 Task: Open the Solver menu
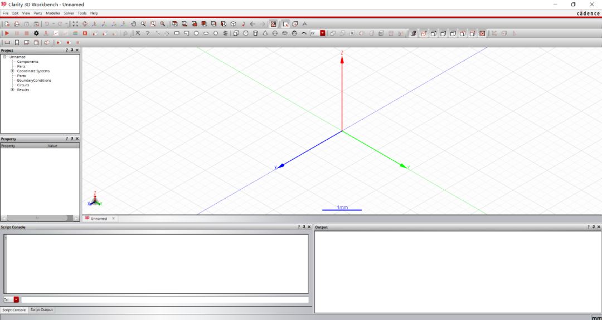coord(69,13)
